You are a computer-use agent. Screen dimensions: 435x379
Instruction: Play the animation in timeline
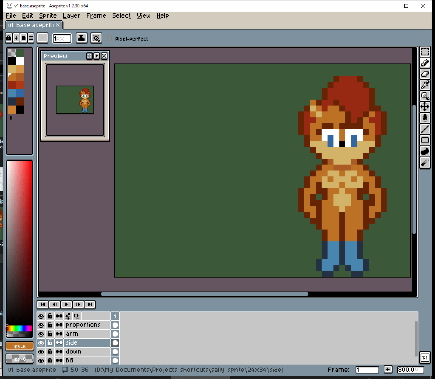tap(66, 304)
